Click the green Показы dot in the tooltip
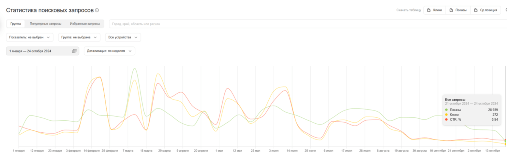This screenshot has height=158, width=507. tap(446, 110)
